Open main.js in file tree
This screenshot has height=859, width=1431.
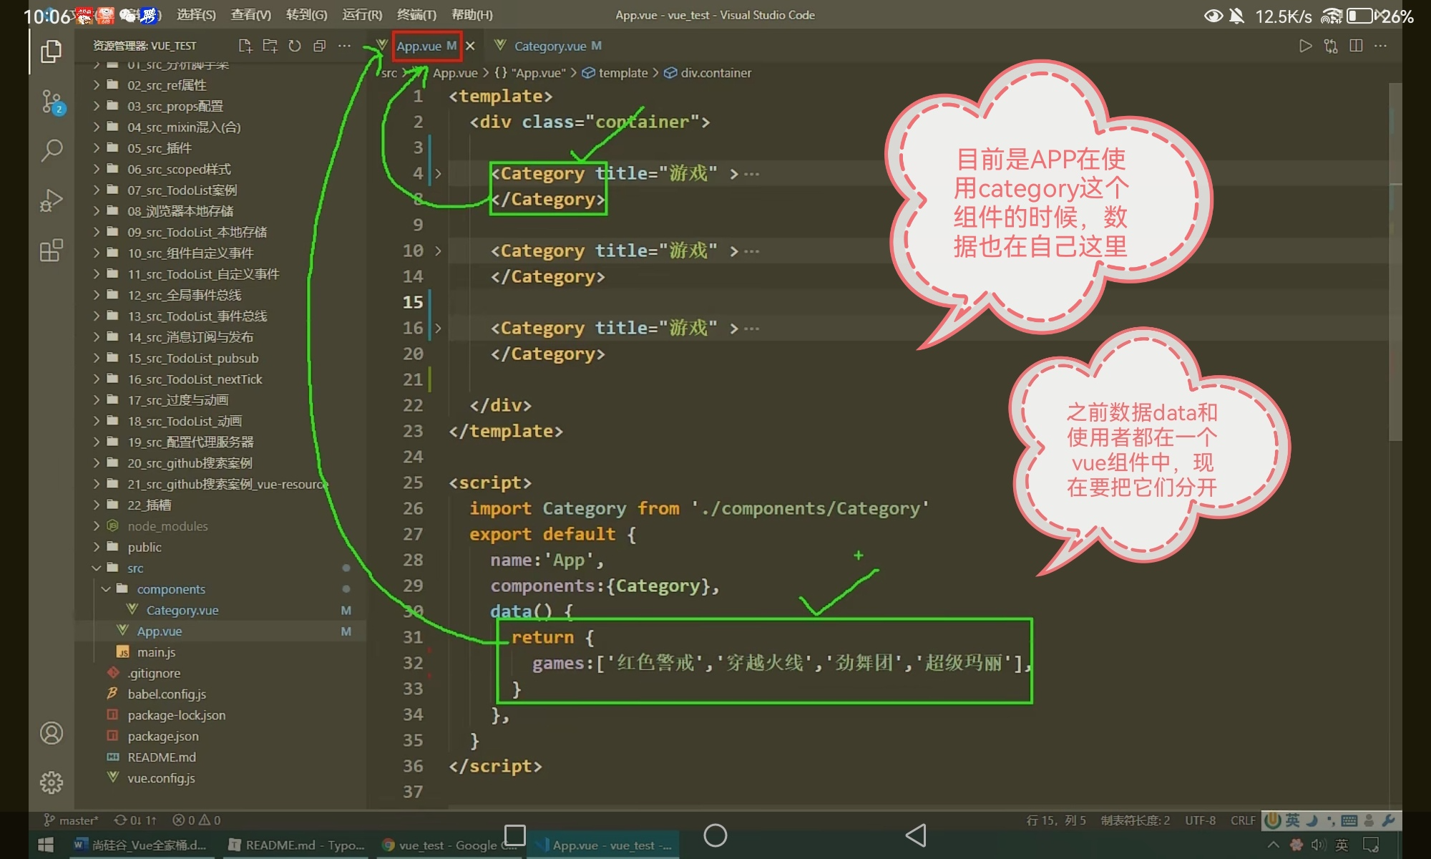(x=156, y=652)
